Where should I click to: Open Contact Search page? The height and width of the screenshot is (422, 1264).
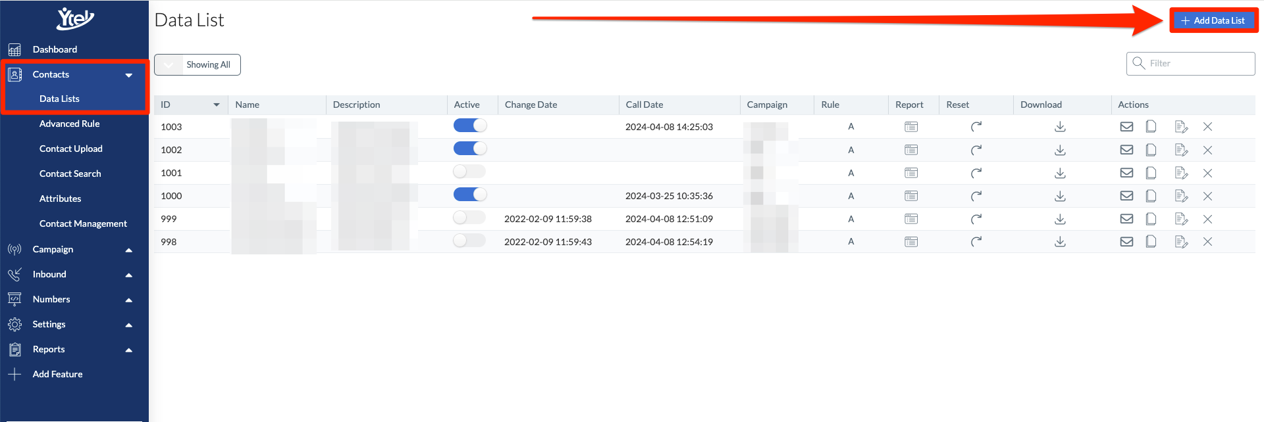point(70,174)
